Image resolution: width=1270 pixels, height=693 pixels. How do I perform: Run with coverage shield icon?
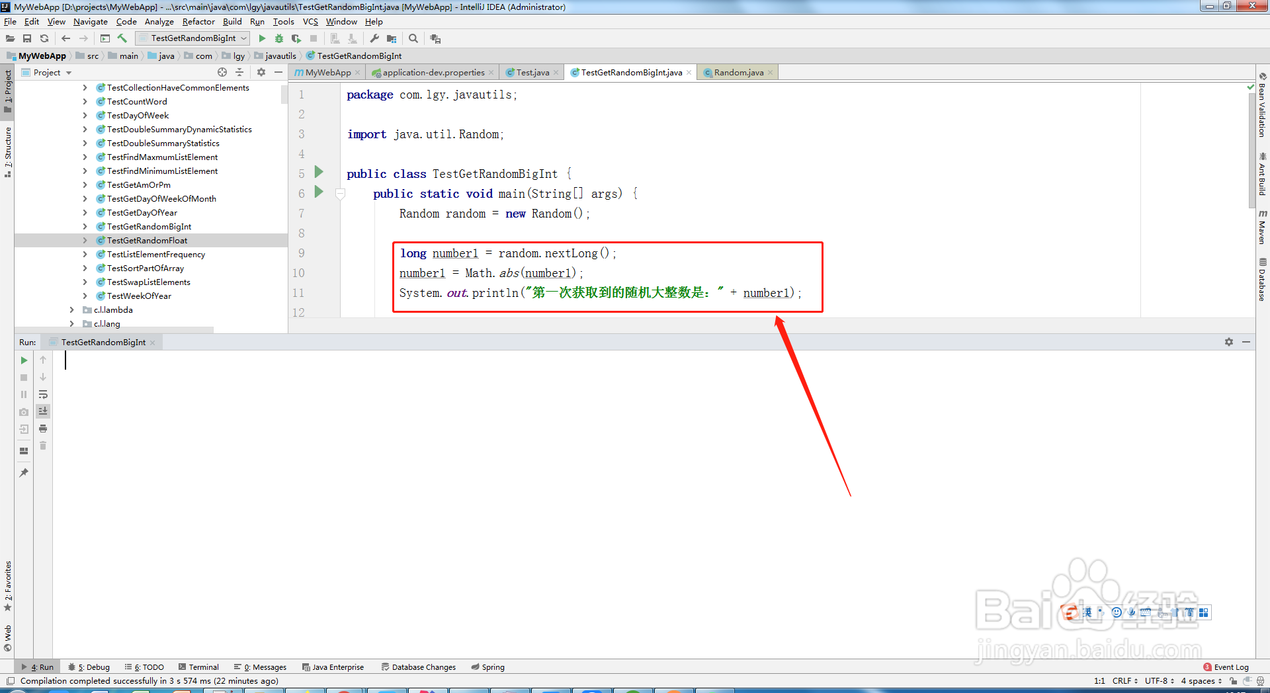point(296,38)
